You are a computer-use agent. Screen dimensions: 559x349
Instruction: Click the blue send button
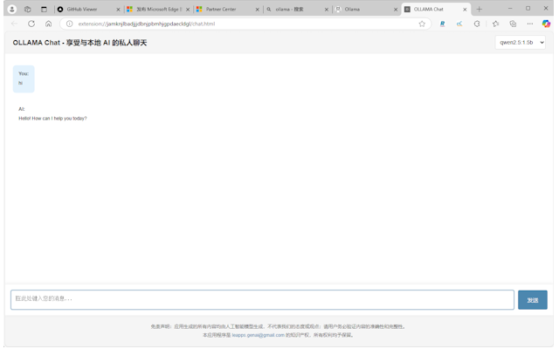[532, 300]
